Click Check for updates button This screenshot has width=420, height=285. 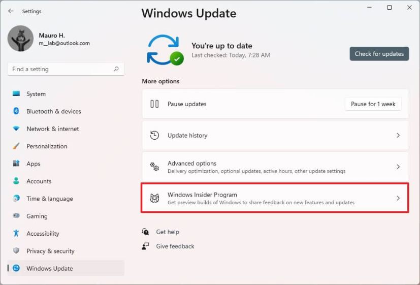(x=379, y=53)
